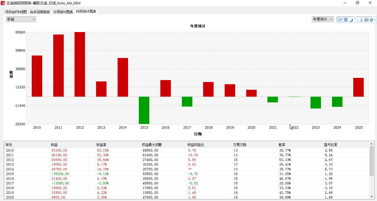Click the app icon in title bar

tap(3, 3)
